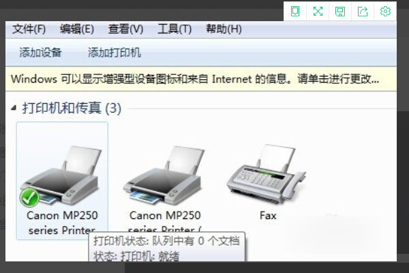409x273 pixels.
Task: Click the mobile view icon in green toolbar
Action: click(295, 12)
